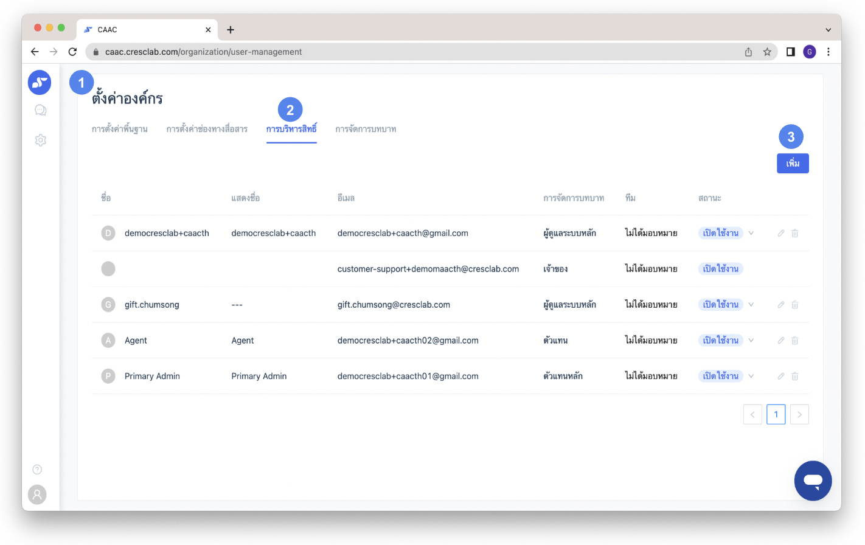Expand status dropdown for gift.chumsong
Image resolution: width=865 pixels, height=545 pixels.
pyautogui.click(x=751, y=305)
